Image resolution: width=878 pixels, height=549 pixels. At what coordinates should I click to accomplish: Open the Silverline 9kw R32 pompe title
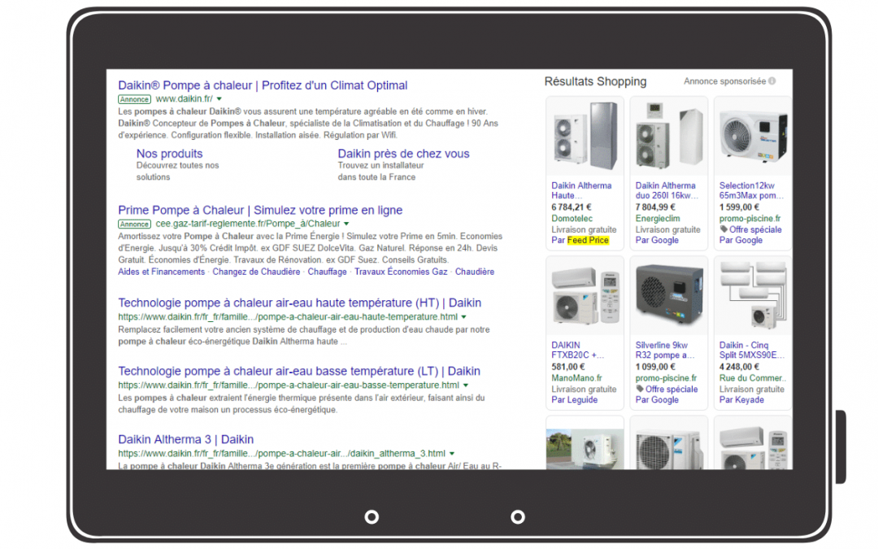[x=665, y=350]
